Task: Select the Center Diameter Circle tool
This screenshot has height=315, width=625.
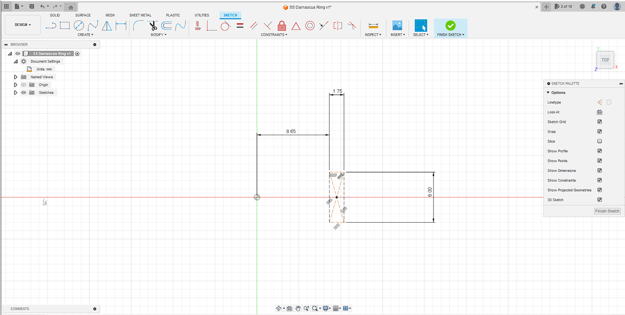Action: [79, 26]
